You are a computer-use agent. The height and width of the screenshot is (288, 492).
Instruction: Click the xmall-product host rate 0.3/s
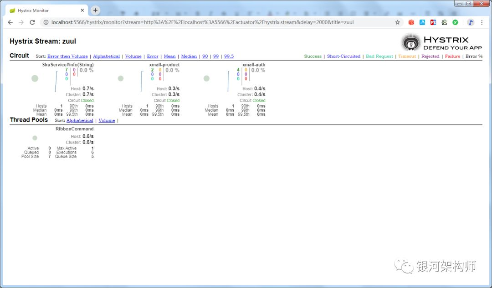tap(174, 88)
